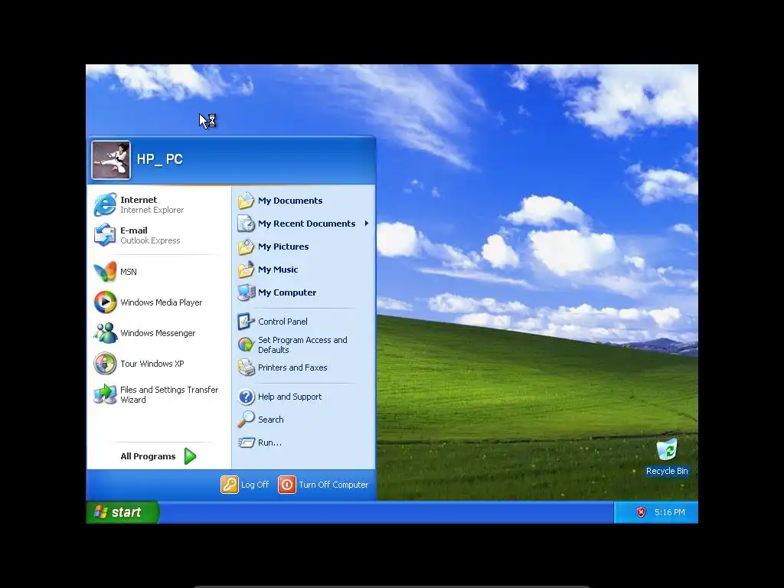Image resolution: width=784 pixels, height=588 pixels.
Task: Click the My Computer text label
Action: 287,292
